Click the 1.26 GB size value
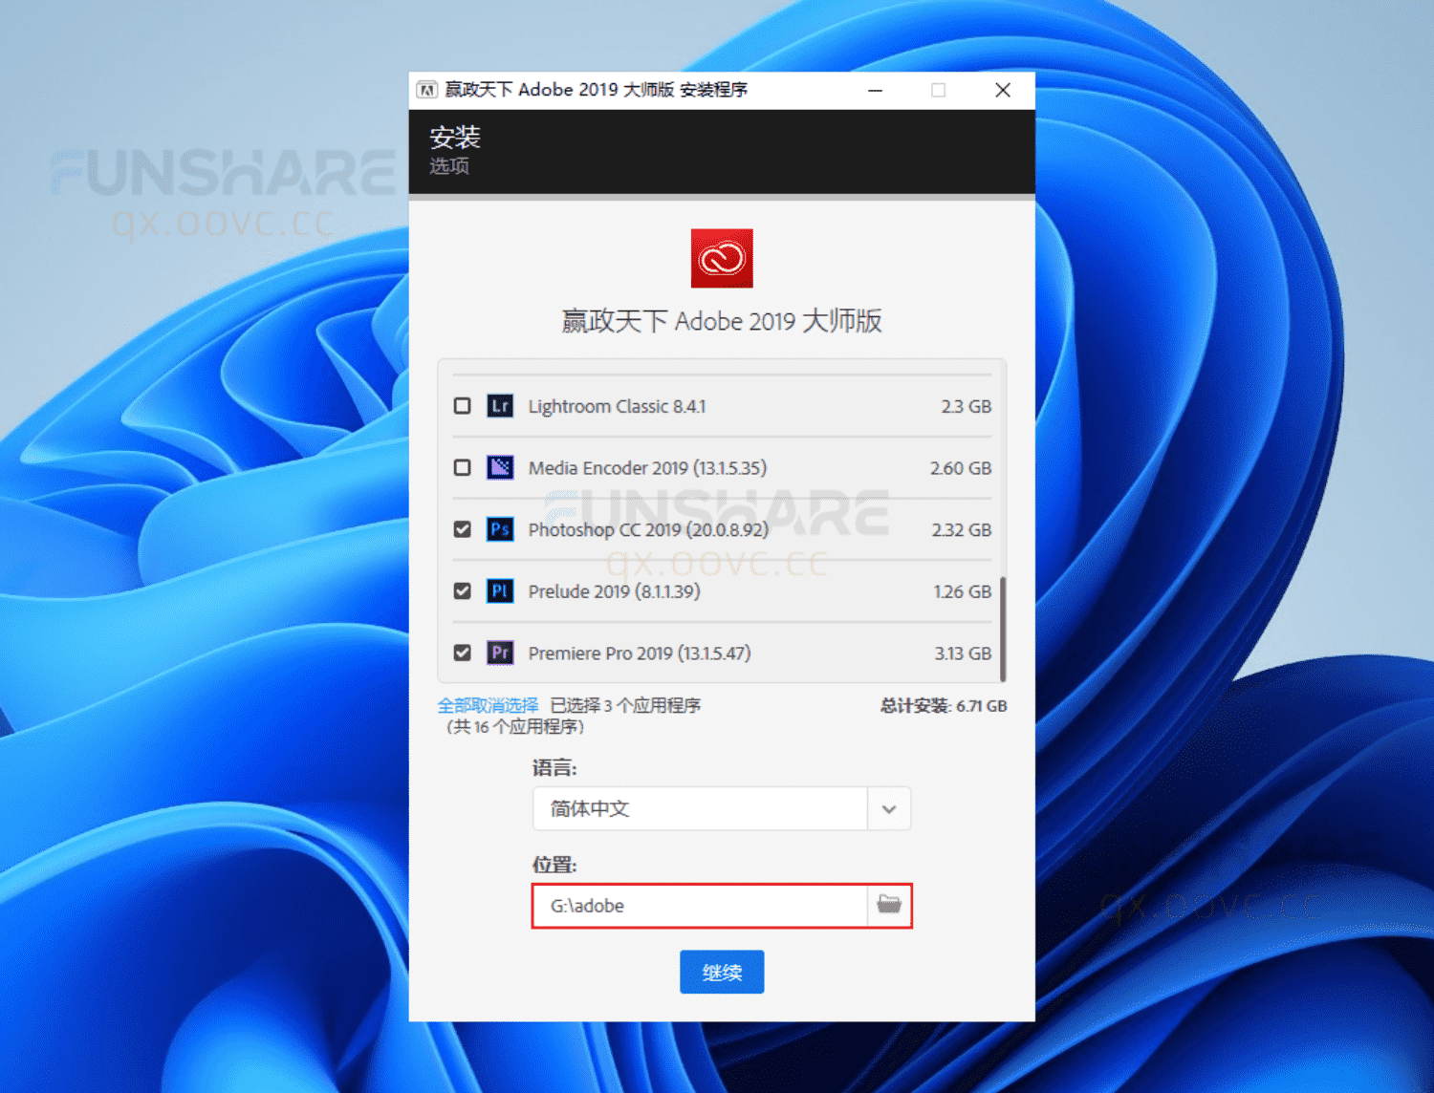The width and height of the screenshot is (1434, 1093). pos(963,591)
